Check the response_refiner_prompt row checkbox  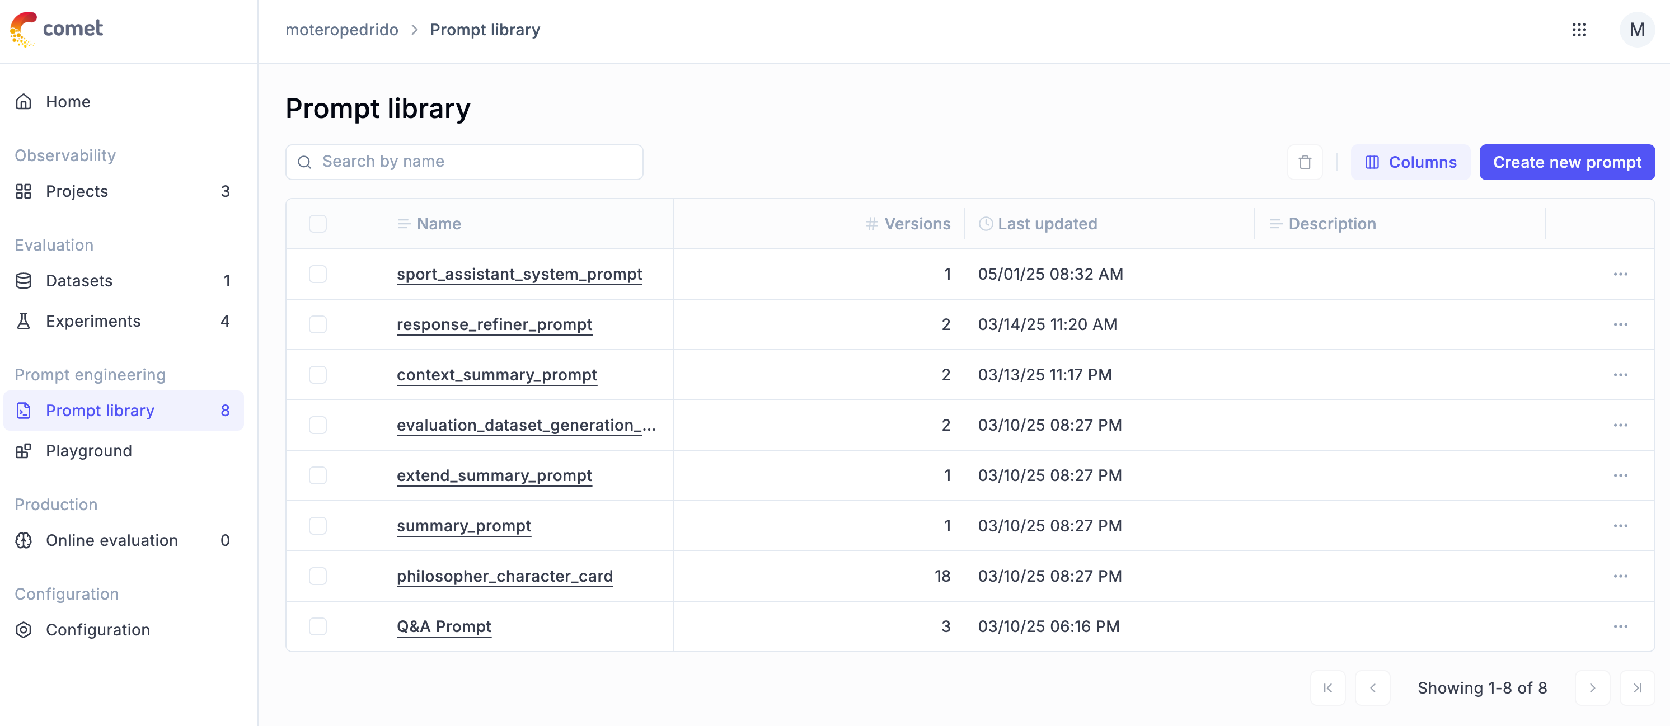(318, 324)
